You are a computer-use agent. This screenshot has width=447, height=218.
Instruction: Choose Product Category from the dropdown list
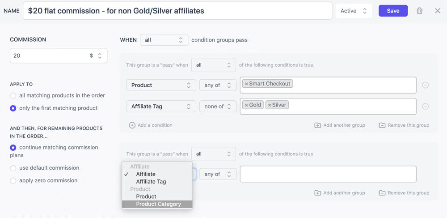coord(158,204)
